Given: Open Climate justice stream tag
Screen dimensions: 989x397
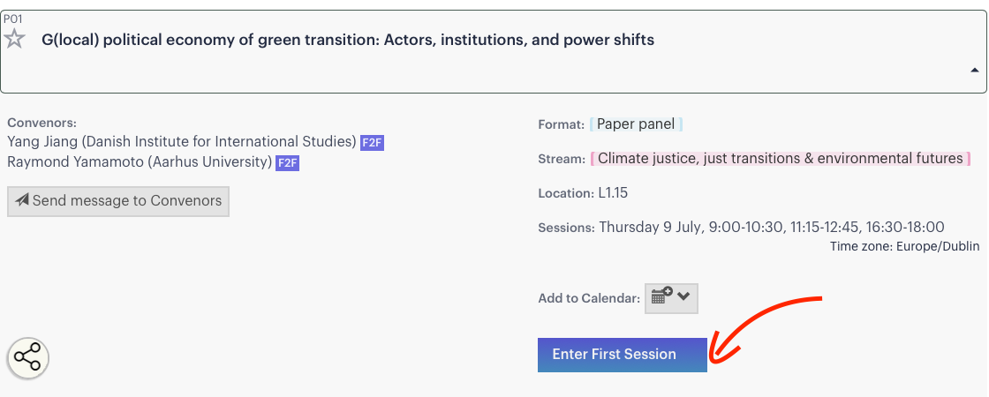Looking at the screenshot, I should click(781, 158).
